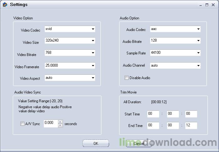Increase A/V Sync value with up arrow

(x=60, y=122)
